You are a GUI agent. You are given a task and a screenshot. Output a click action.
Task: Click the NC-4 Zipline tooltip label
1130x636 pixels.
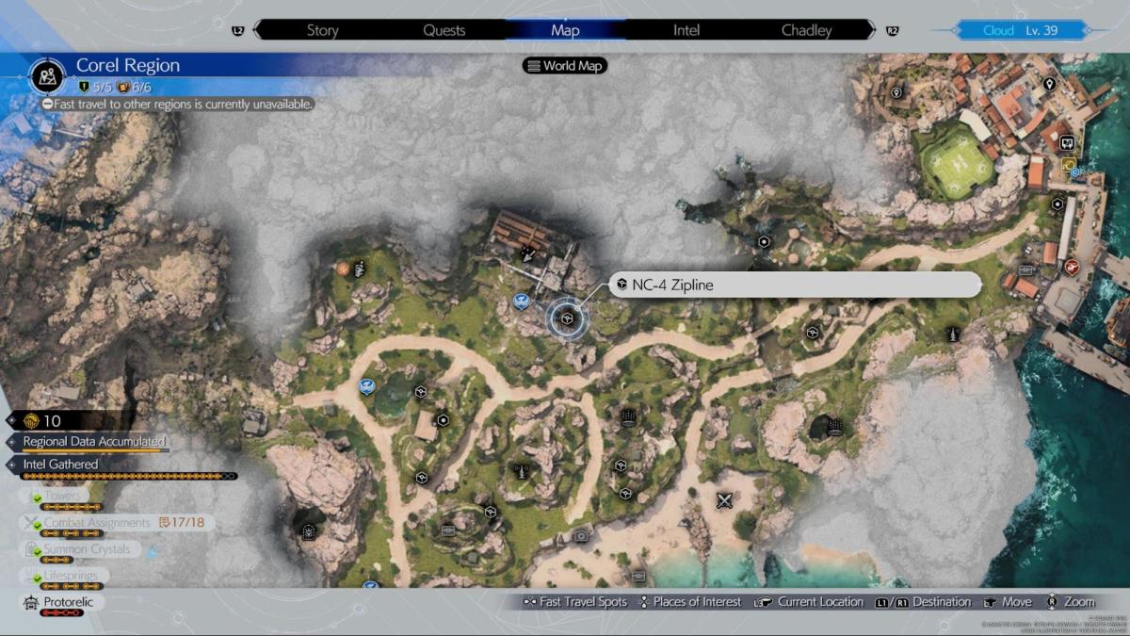point(796,285)
